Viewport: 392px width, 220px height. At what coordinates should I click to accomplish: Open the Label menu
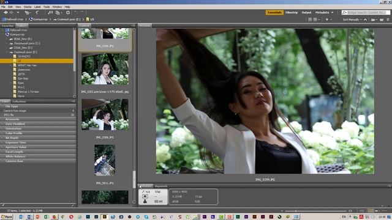pos(37,7)
